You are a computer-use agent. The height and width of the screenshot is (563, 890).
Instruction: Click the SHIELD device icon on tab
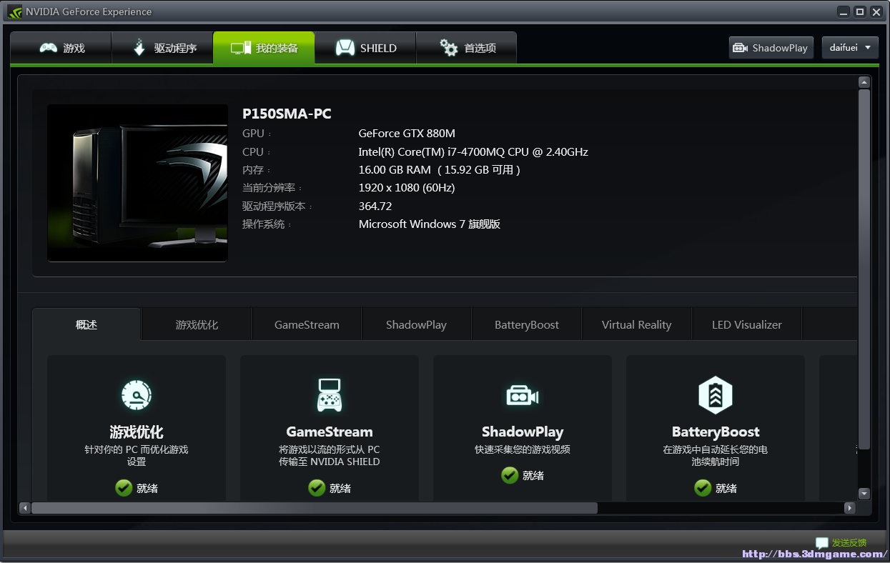(x=345, y=48)
